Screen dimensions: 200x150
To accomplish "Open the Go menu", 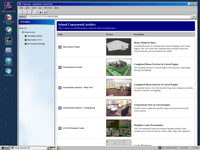I will point(40,8).
